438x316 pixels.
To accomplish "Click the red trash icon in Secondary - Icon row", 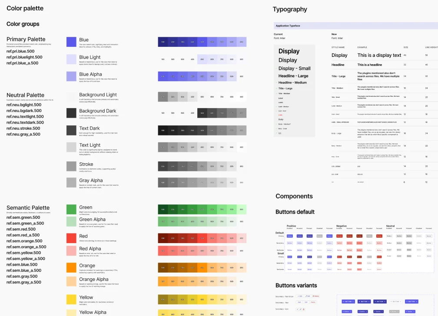I will 304,309.
